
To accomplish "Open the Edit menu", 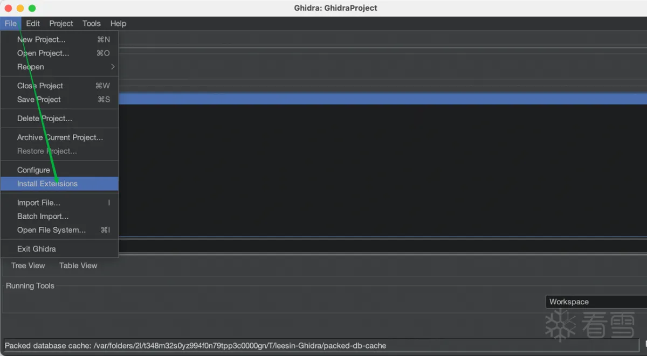I will (x=33, y=23).
